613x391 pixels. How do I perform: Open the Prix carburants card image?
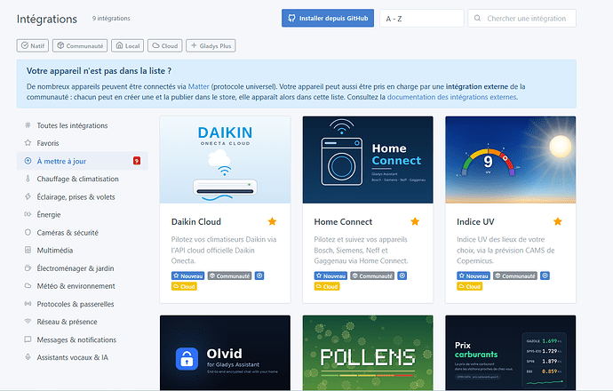pyautogui.click(x=511, y=353)
